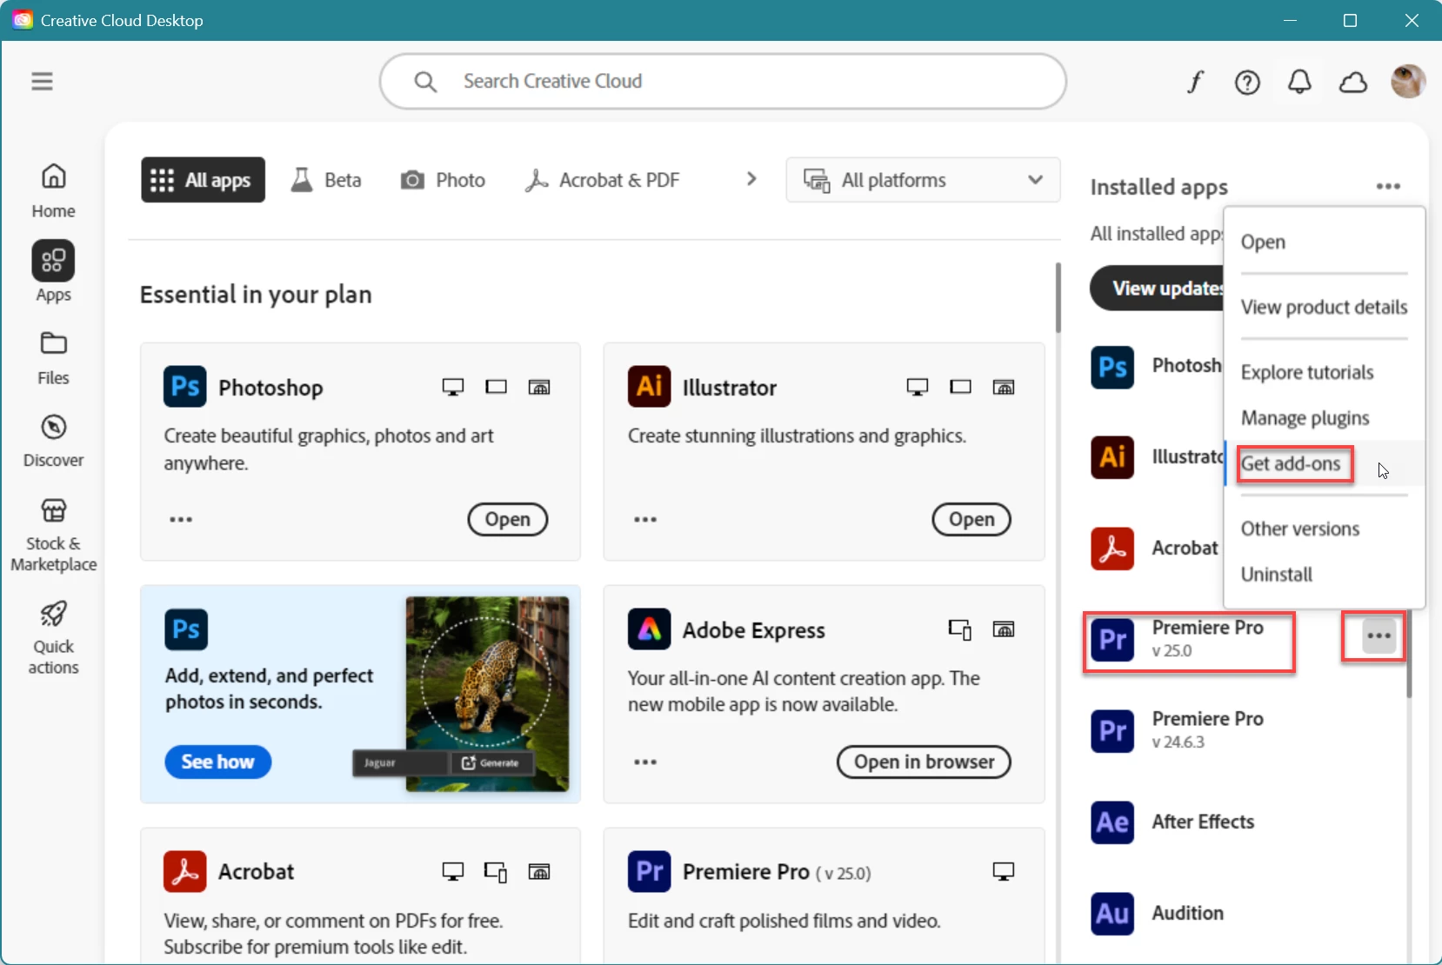Screen dimensions: 1442x965
Task: Click After Effects icon in Installed apps
Action: click(x=1112, y=822)
